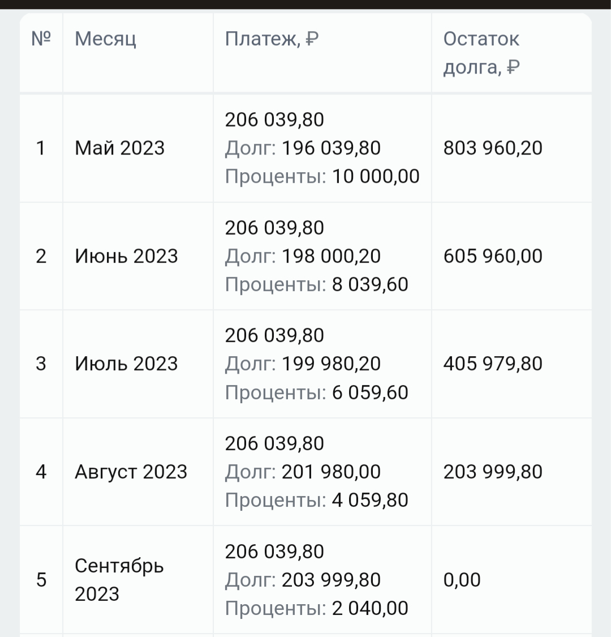This screenshot has width=611, height=637.
Task: Click the "Платеж, ₽" column header
Action: tap(272, 39)
